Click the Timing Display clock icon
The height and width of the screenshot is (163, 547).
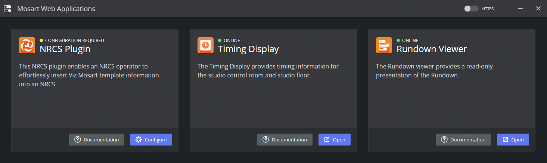[x=205, y=45]
